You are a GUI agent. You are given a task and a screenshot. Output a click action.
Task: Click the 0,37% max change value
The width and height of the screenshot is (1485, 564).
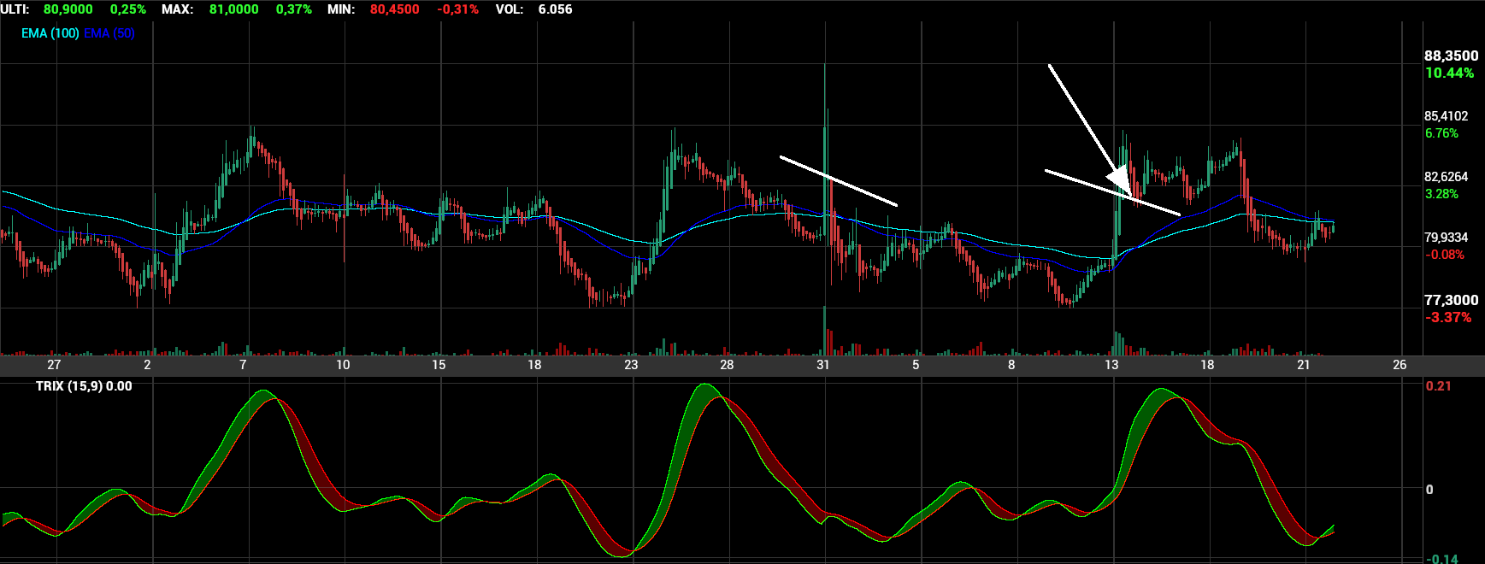click(293, 9)
